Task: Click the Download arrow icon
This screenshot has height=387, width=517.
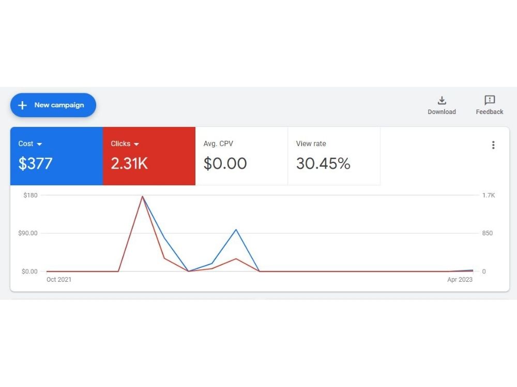Action: point(442,100)
